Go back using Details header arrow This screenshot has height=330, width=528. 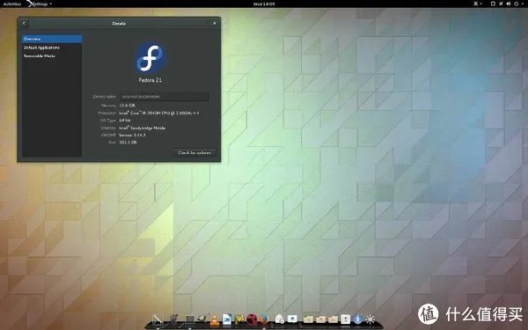coord(24,23)
